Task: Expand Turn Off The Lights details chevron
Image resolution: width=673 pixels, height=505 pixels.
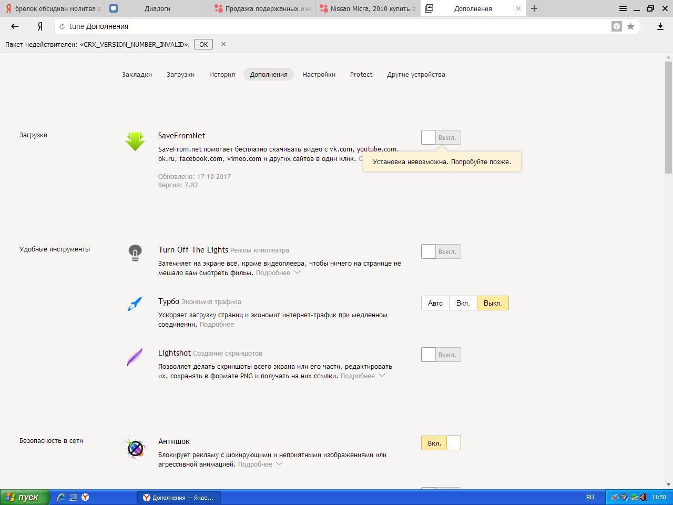Action: coord(298,272)
